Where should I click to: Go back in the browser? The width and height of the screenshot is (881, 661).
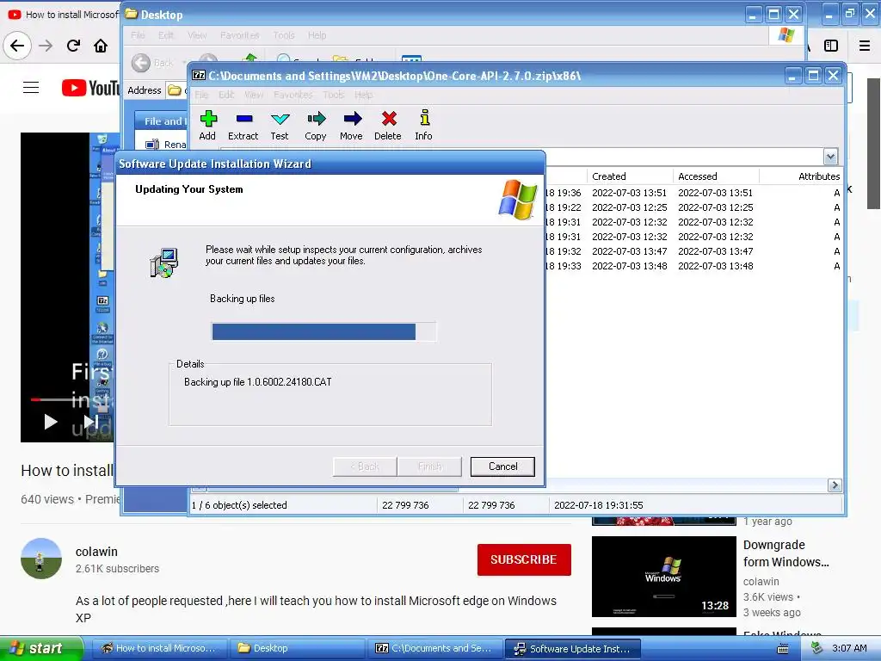pos(17,46)
